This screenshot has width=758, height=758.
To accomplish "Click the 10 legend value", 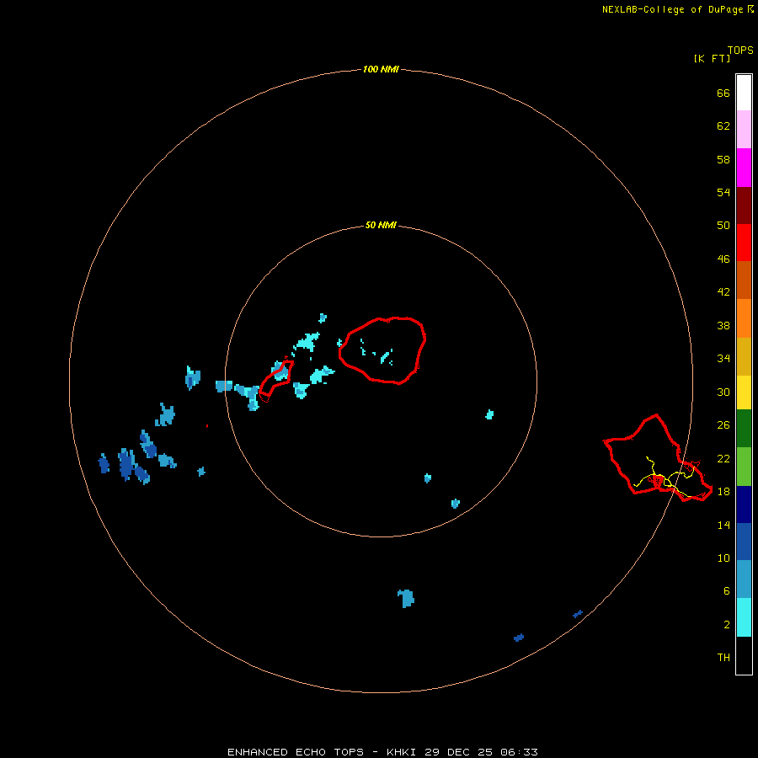I will pyautogui.click(x=723, y=558).
